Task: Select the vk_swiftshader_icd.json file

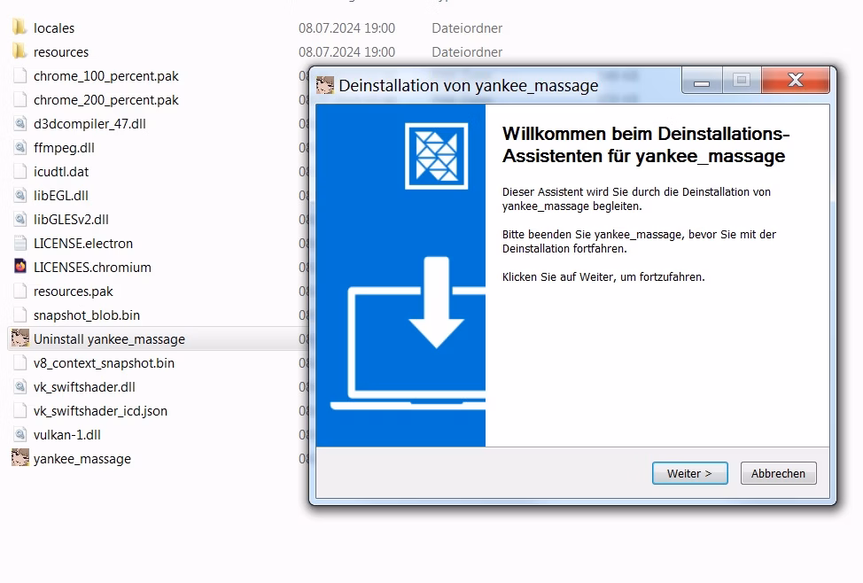Action: pyautogui.click(x=100, y=411)
